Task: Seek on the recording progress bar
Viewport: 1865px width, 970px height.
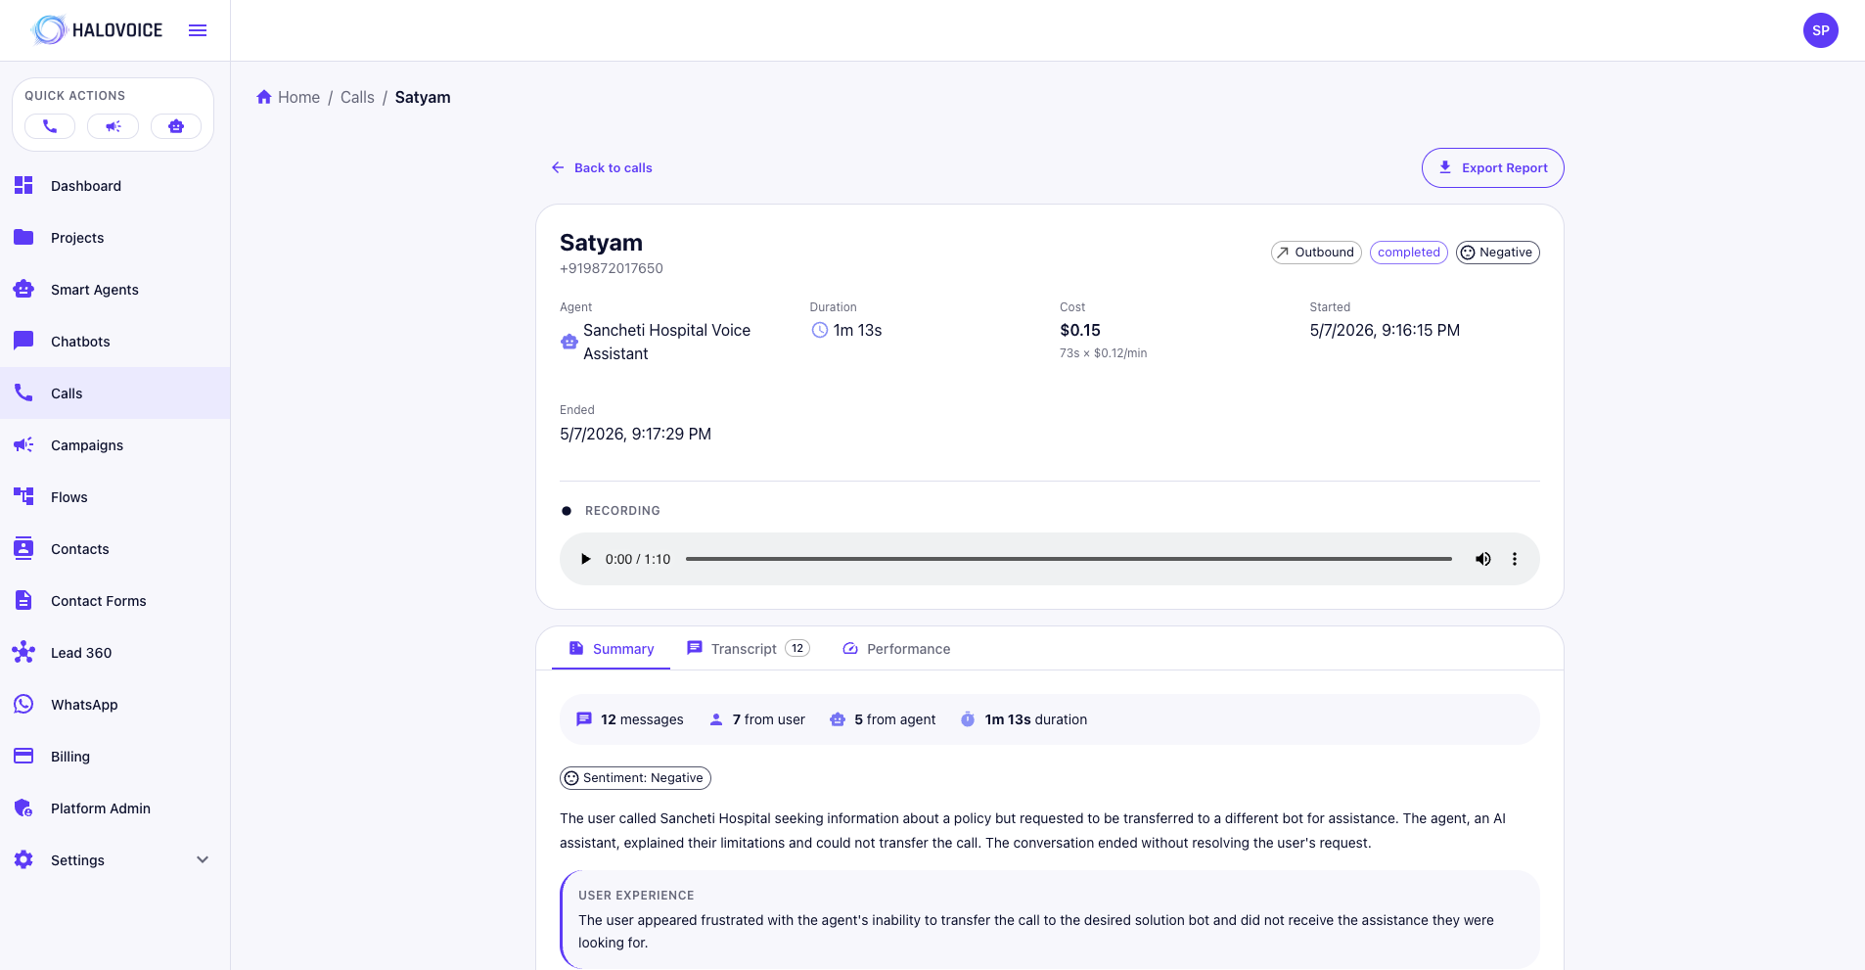Action: 1069,559
